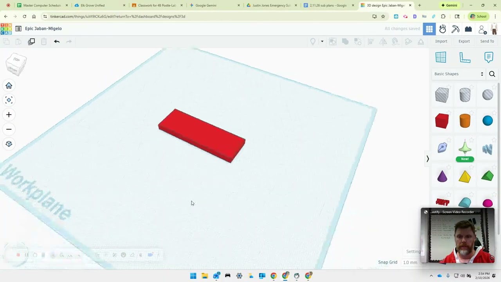Click invite people icon

482,29
